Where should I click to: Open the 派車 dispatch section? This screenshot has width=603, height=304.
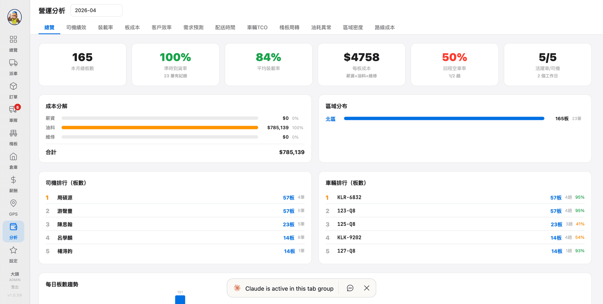pyautogui.click(x=14, y=67)
